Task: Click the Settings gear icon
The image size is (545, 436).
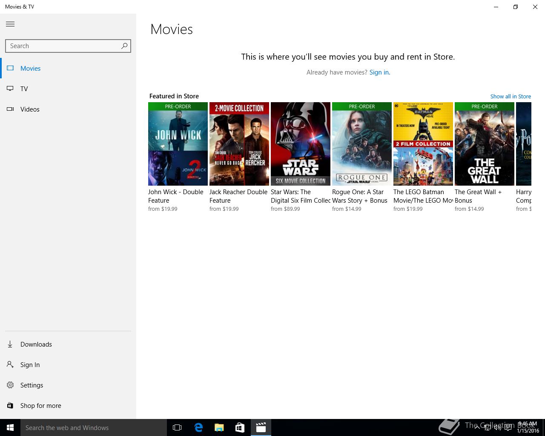Action: (10, 385)
